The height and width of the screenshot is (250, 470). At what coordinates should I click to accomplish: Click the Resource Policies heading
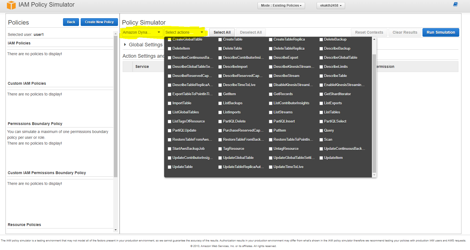[x=24, y=225]
